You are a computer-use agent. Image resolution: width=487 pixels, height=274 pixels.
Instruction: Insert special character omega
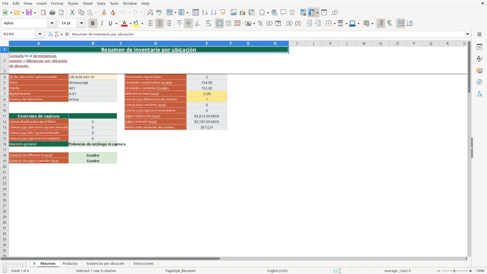[x=262, y=12]
